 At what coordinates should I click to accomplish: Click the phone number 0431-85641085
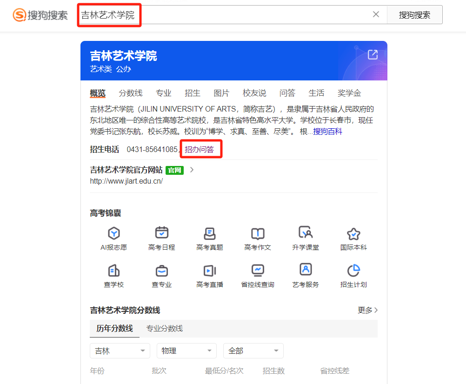[152, 149]
